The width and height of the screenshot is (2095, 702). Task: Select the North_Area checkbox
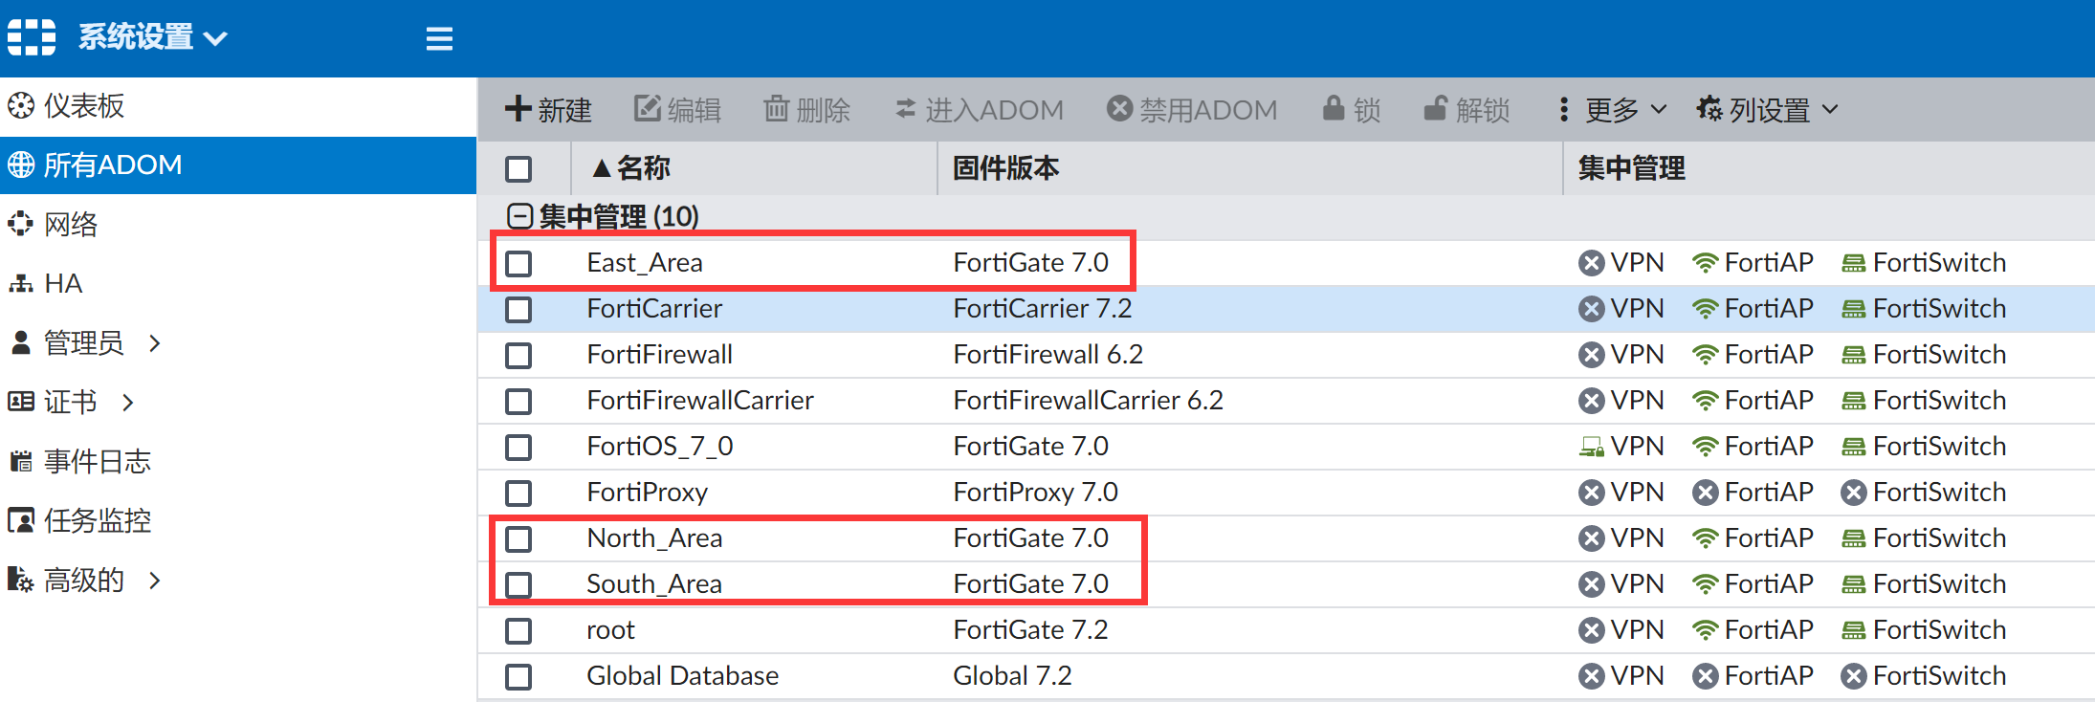[x=518, y=538]
